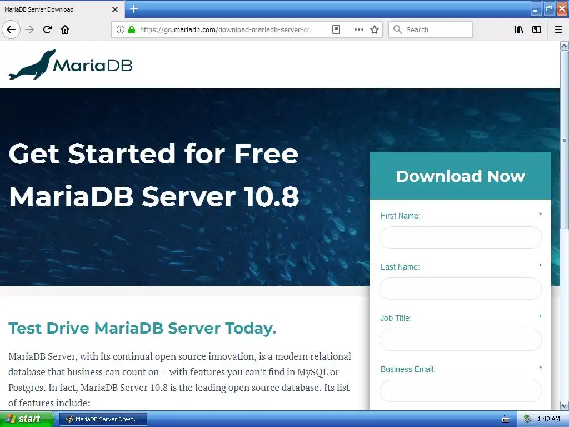
Task: Click the scrollbar down arrow
Action: point(564,405)
